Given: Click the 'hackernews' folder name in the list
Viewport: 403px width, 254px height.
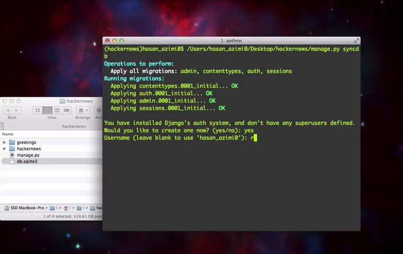Looking at the screenshot, I should pos(29,149).
